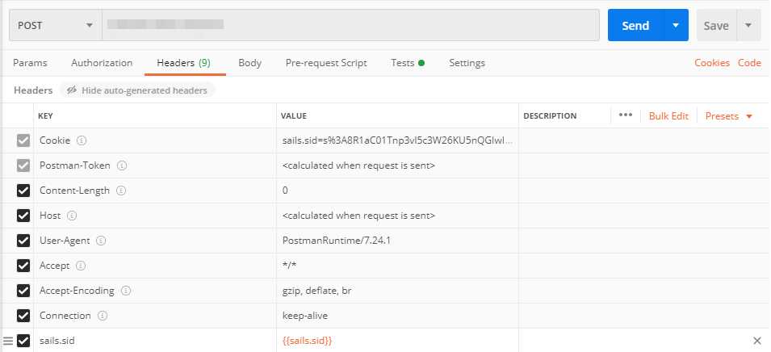The image size is (771, 352).
Task: Click info icon beside User-Agent key
Action: (103, 241)
